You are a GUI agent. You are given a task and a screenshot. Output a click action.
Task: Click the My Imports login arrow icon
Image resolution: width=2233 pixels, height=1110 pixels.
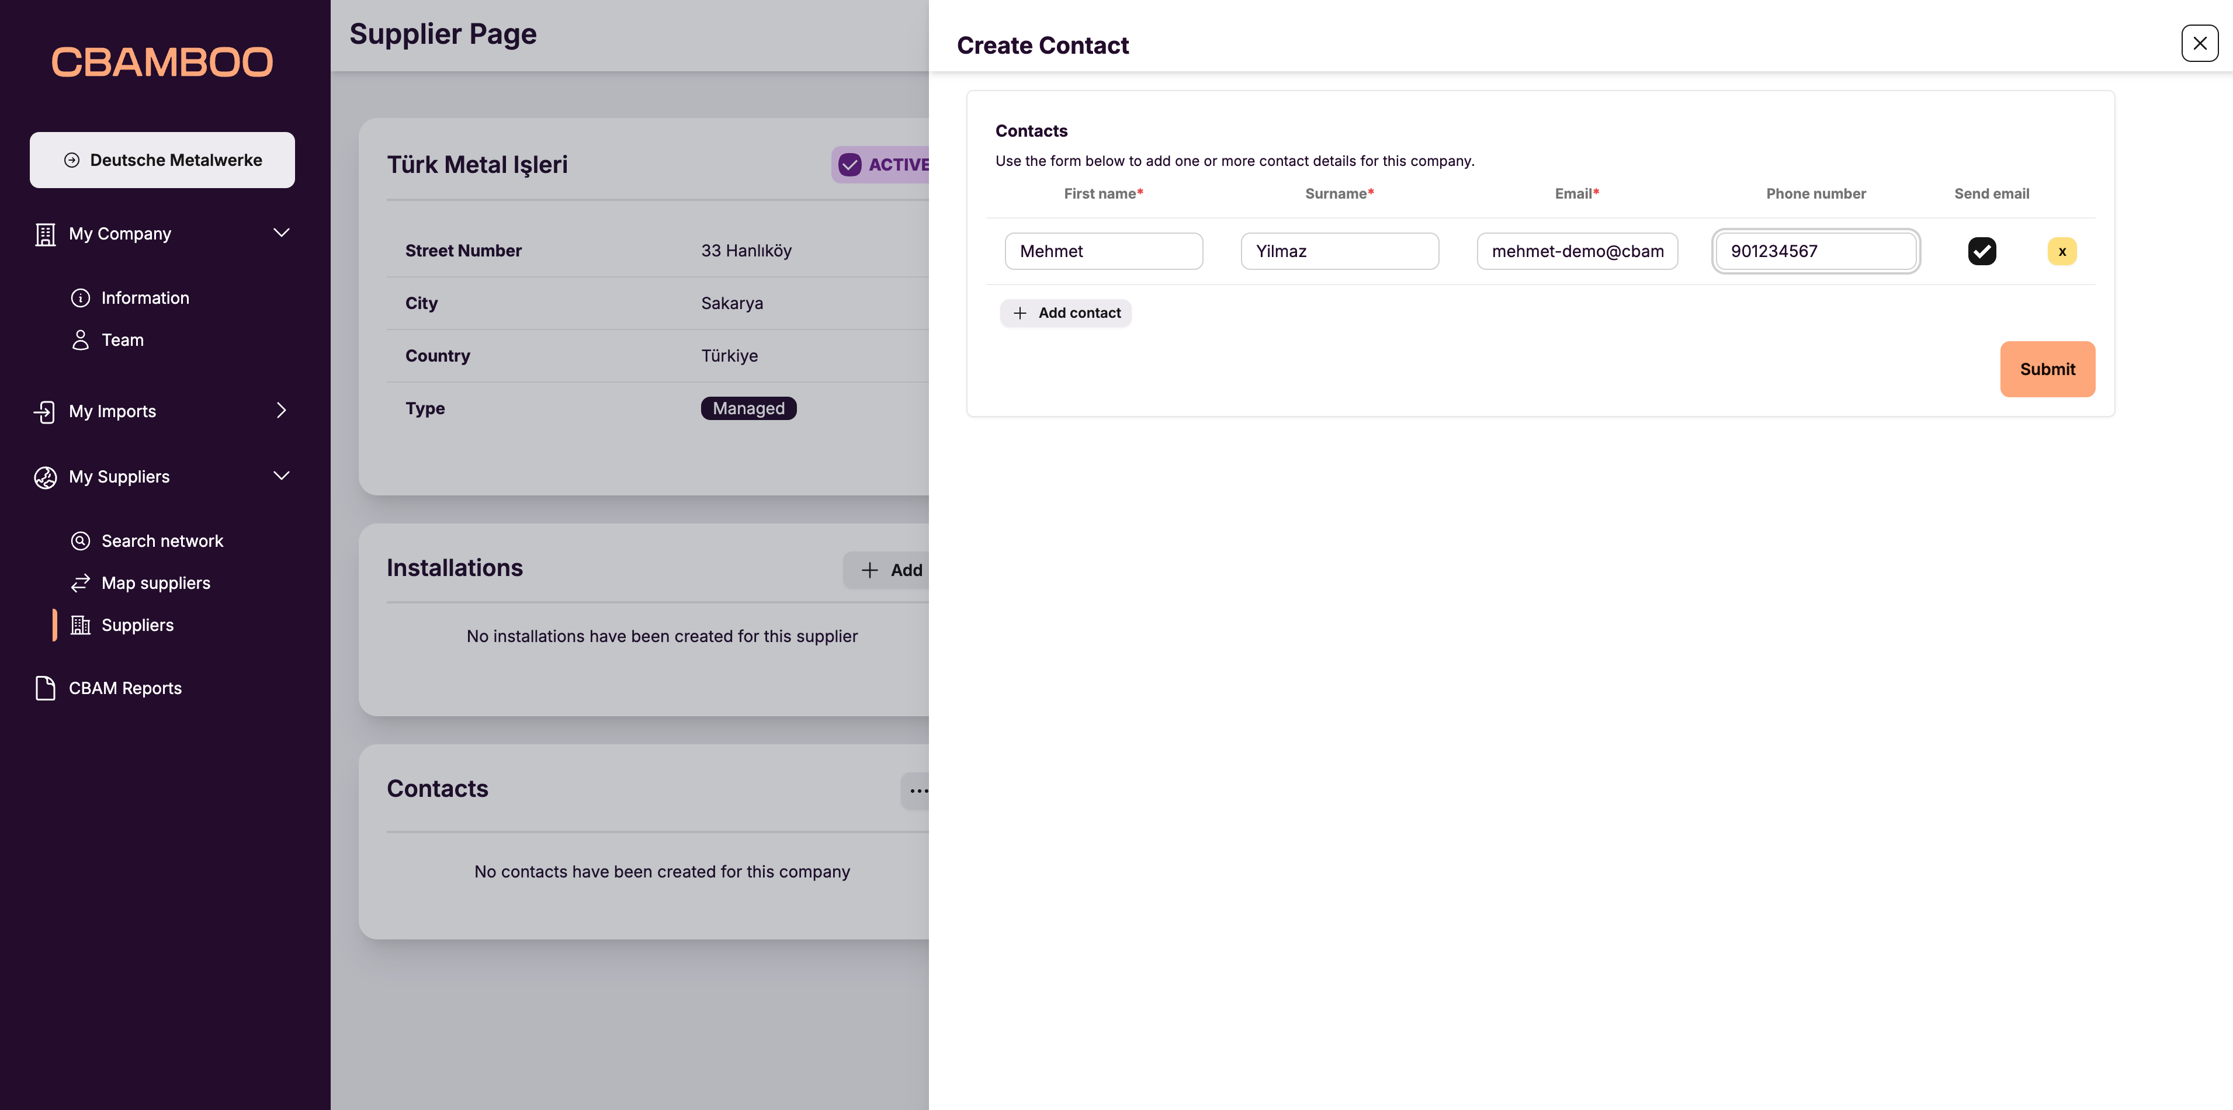tap(44, 411)
